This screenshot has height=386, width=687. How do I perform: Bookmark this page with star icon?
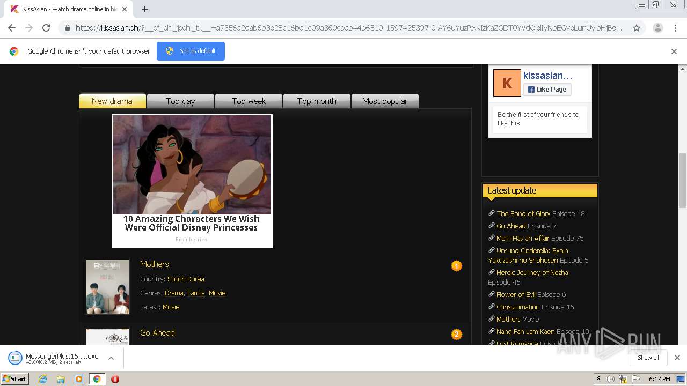click(637, 28)
